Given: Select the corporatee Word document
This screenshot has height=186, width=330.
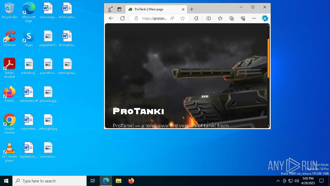Looking at the screenshot, I should (x=29, y=122).
